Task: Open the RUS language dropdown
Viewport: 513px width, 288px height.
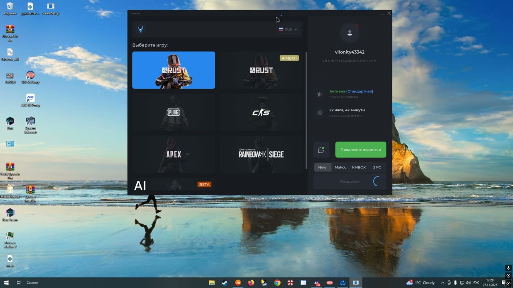Action: click(x=288, y=29)
